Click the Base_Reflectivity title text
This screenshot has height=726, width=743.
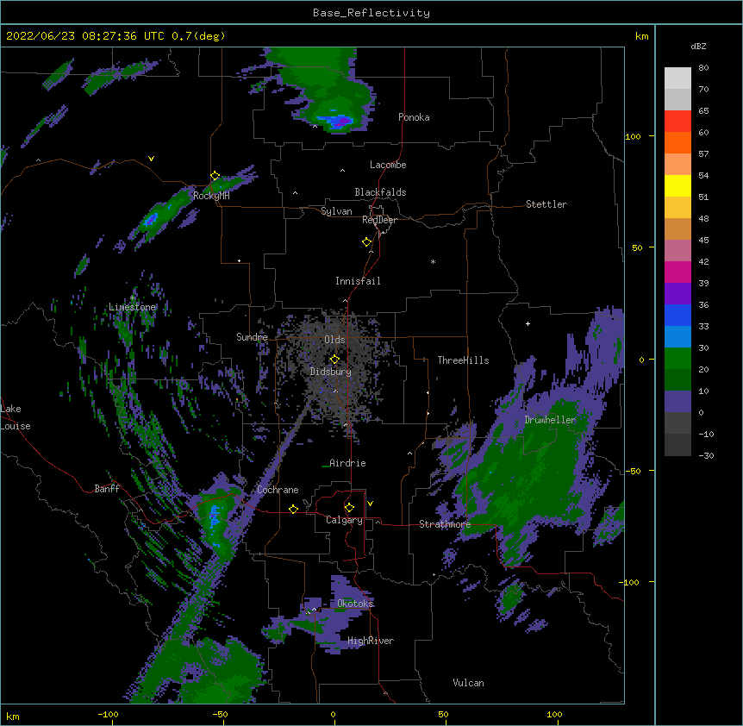coord(371,13)
